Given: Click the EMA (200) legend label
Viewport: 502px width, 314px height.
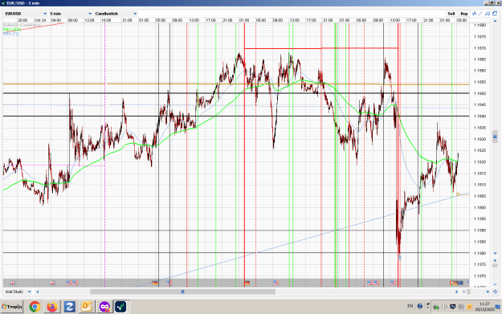Looking at the screenshot, I should pos(12,29).
